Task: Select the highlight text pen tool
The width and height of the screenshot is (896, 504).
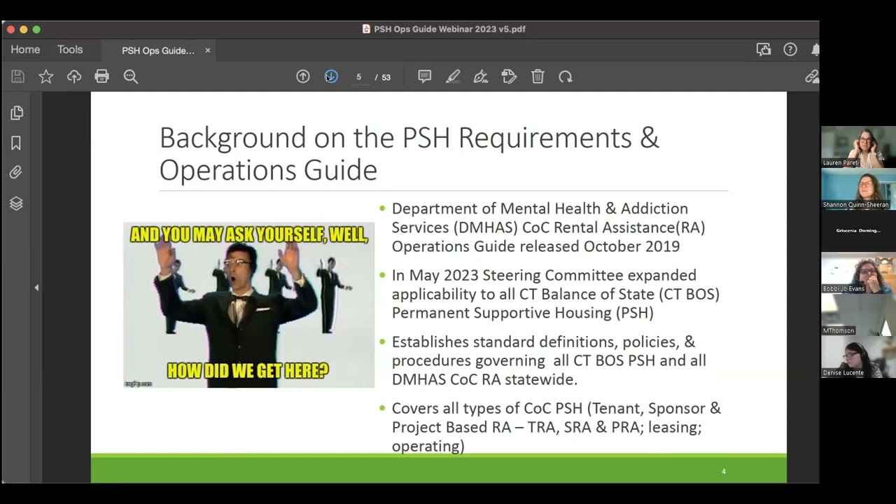Action: tap(453, 76)
